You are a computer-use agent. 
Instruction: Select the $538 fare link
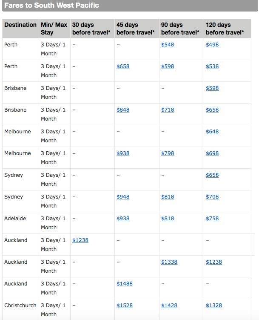pos(212,66)
